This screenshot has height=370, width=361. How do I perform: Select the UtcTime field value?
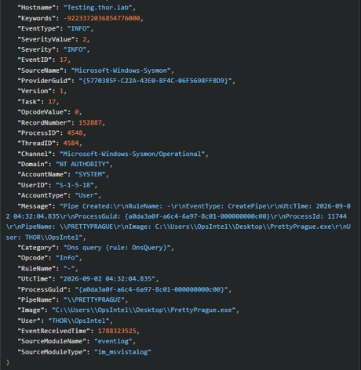click(x=108, y=279)
